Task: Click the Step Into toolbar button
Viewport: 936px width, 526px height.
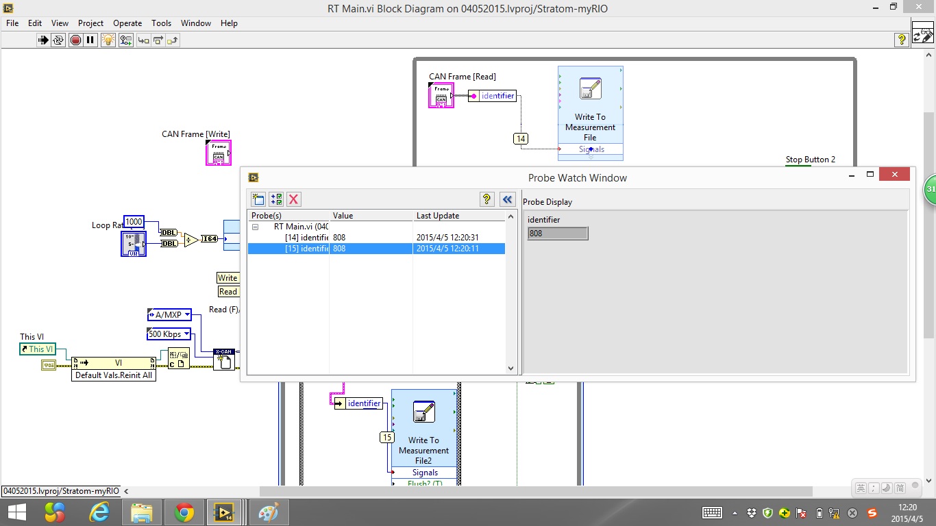Action: (144, 40)
